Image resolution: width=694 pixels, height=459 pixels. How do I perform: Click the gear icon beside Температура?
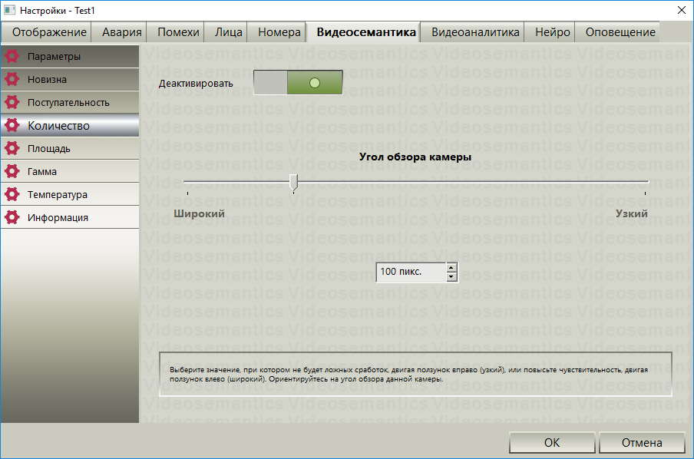coord(12,194)
